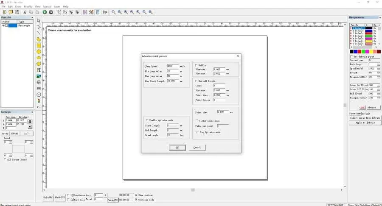The height and width of the screenshot is (206, 382).
Task: Click the Cut scissors icon
Action: [25, 12]
